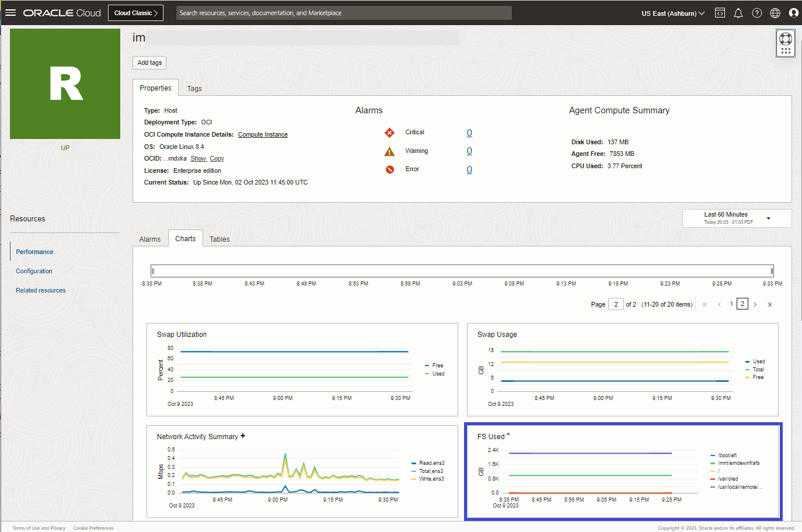The width and height of the screenshot is (802, 532).
Task: Open the Compute Instance details link
Action: (x=263, y=134)
